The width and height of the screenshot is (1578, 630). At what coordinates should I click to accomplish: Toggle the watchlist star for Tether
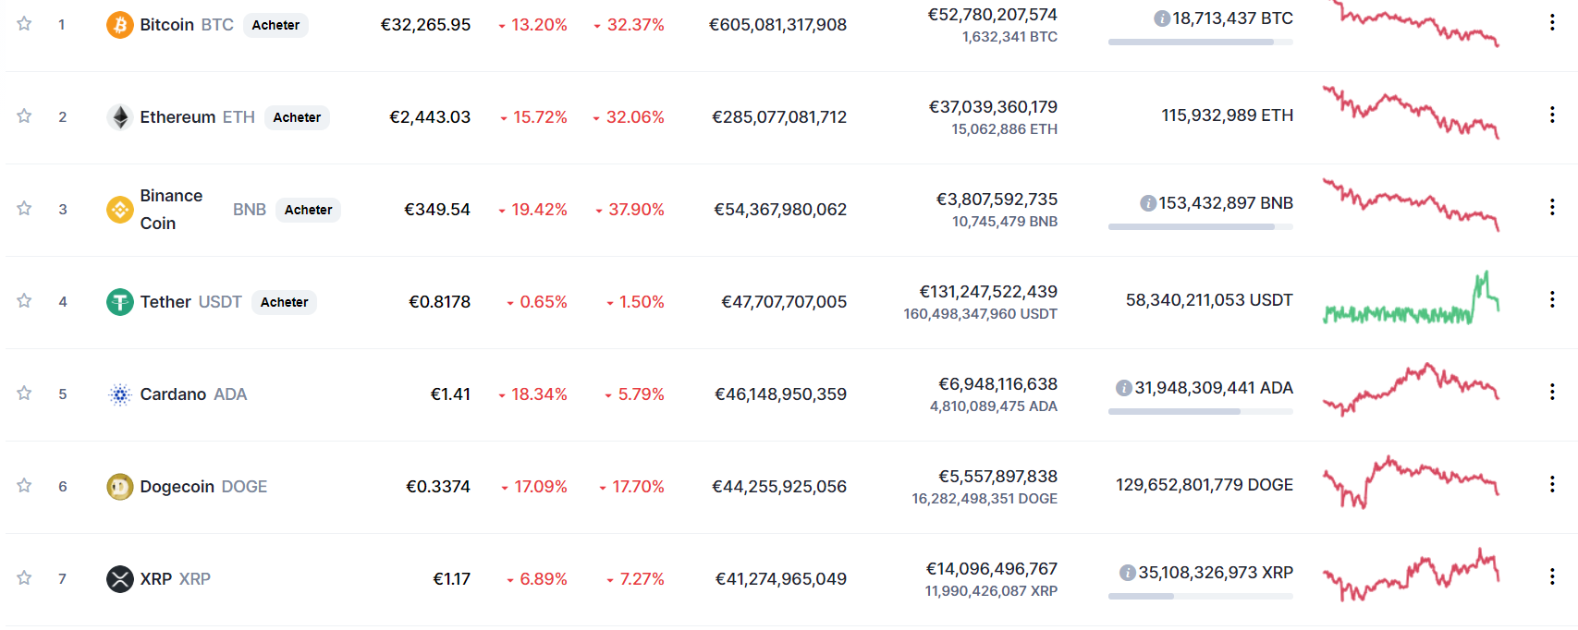24,301
